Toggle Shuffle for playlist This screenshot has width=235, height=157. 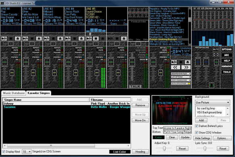click(168, 53)
